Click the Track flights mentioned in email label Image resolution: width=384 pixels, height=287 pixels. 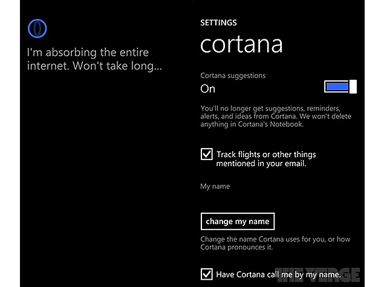click(x=266, y=159)
